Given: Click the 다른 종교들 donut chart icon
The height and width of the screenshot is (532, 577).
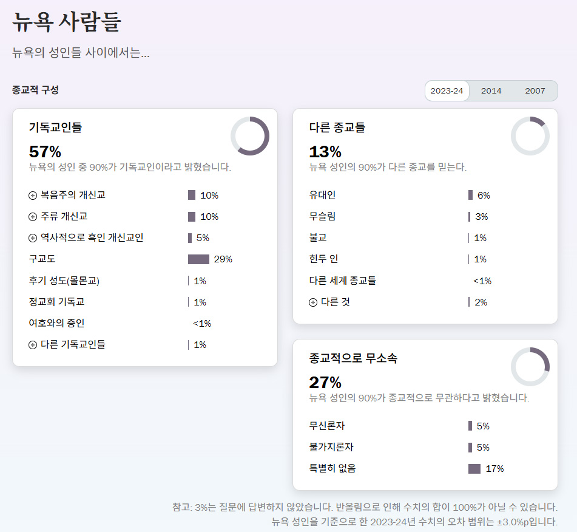Looking at the screenshot, I should 530,136.
